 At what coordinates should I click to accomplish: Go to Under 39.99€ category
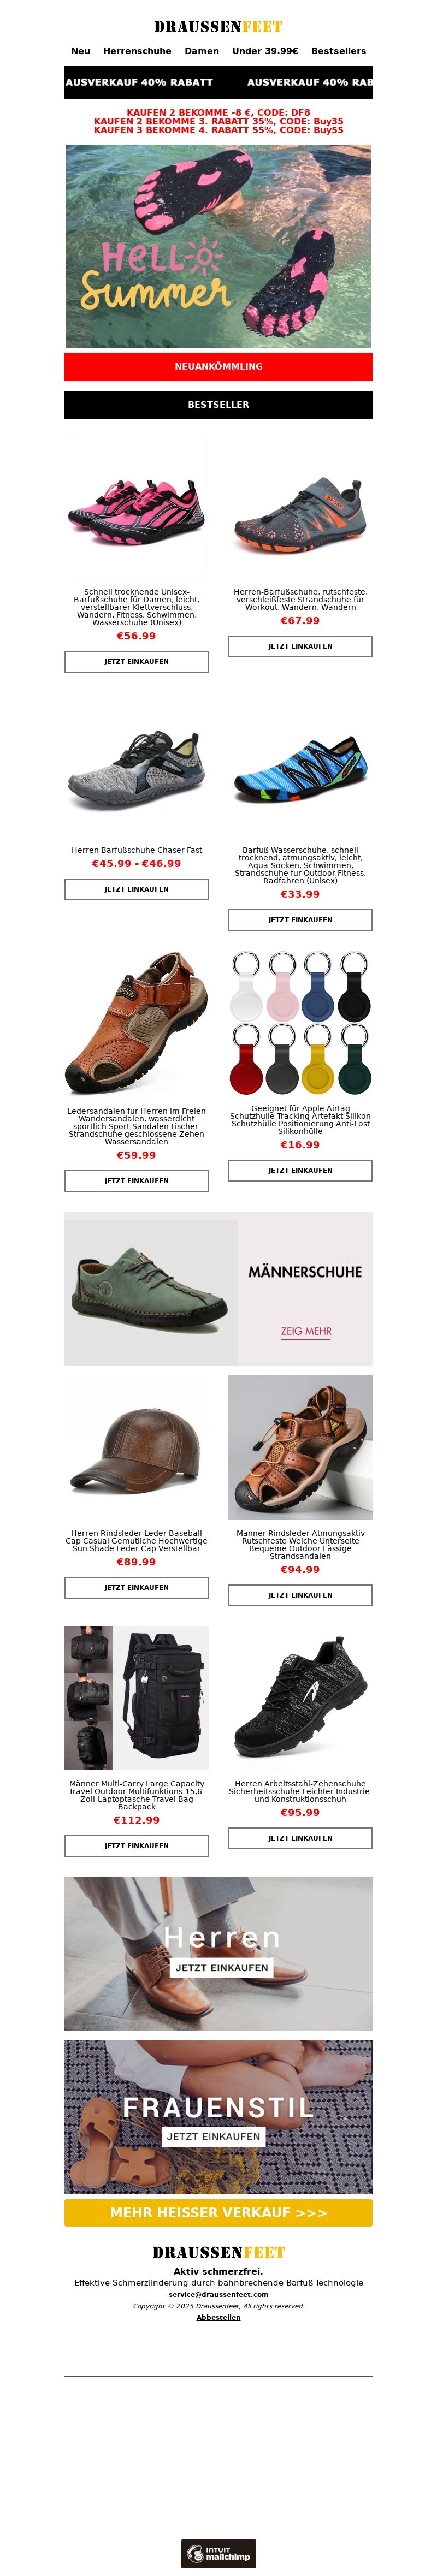click(265, 51)
